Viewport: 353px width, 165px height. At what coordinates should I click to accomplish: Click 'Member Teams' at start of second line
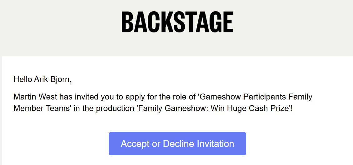tap(42, 109)
